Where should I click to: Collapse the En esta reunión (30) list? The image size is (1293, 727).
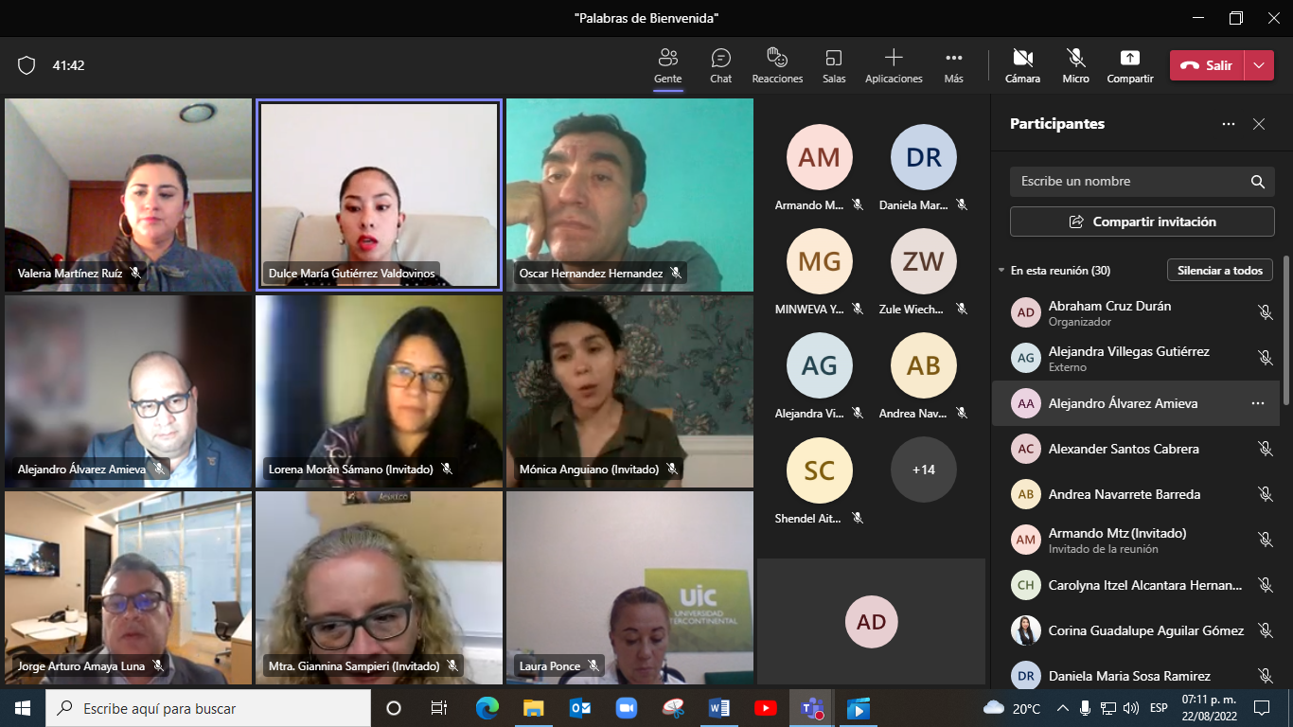(1002, 271)
